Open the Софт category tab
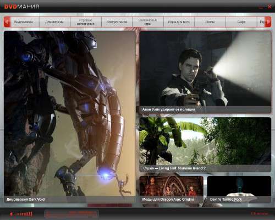This screenshot has width=275, height=220. tap(241, 22)
